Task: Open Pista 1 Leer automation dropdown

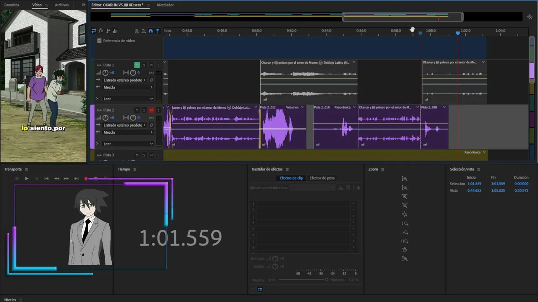Action: point(128,99)
